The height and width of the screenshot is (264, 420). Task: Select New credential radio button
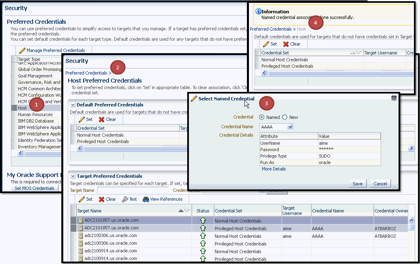[x=284, y=117]
